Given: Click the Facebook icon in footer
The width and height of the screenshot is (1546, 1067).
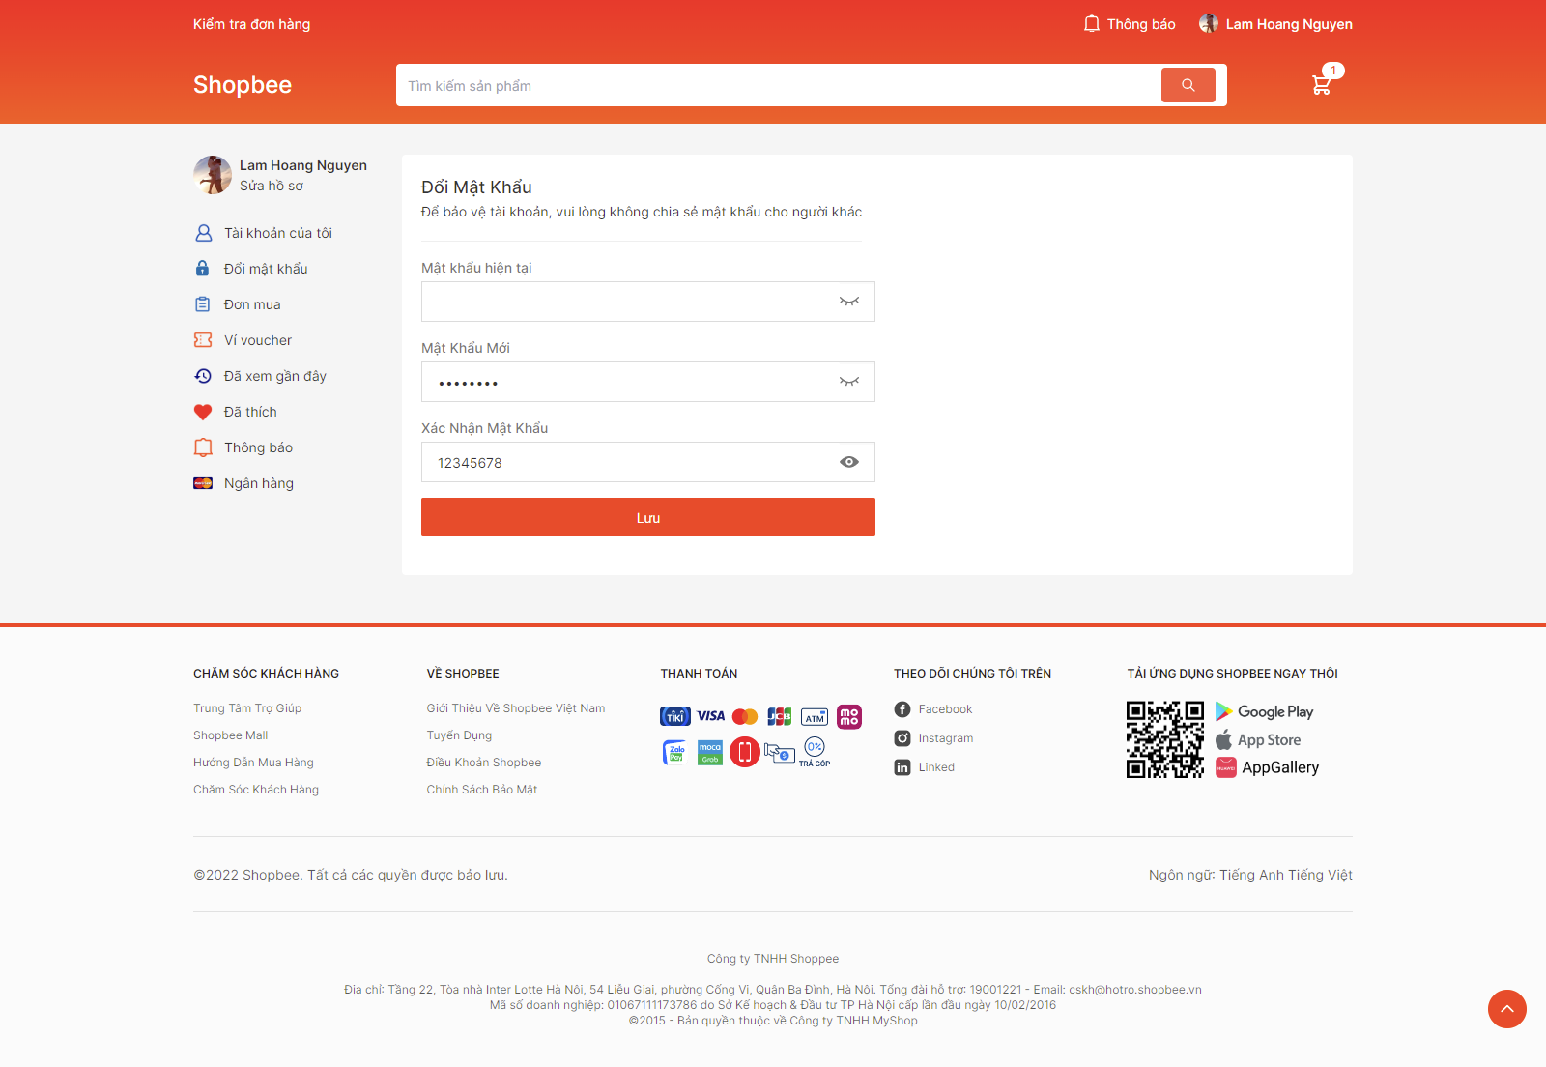Looking at the screenshot, I should [902, 709].
